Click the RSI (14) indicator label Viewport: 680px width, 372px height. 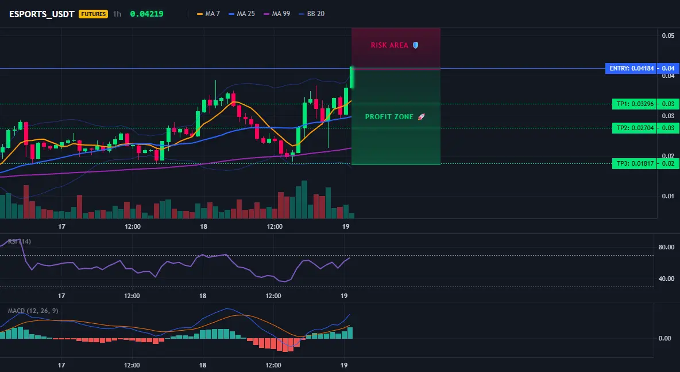point(20,241)
